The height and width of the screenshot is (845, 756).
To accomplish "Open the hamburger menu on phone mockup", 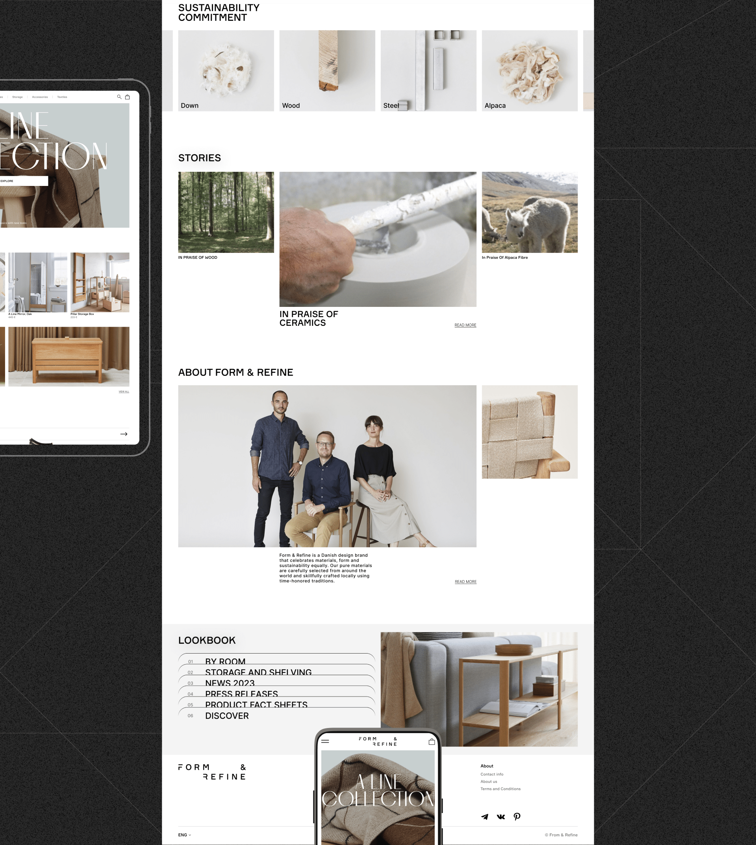I will pyautogui.click(x=325, y=741).
